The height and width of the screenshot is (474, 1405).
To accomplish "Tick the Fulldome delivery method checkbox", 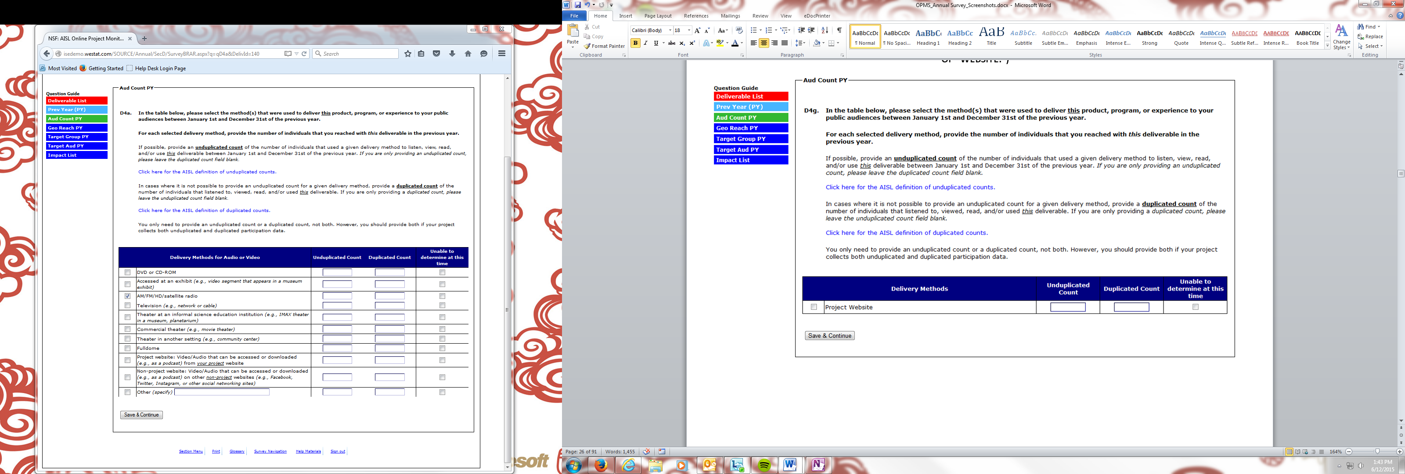I will (x=128, y=348).
